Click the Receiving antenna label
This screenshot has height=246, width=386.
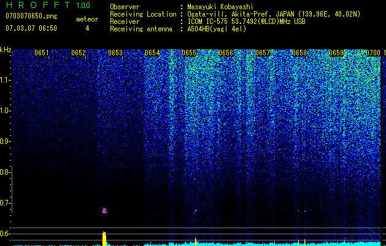[x=141, y=29]
